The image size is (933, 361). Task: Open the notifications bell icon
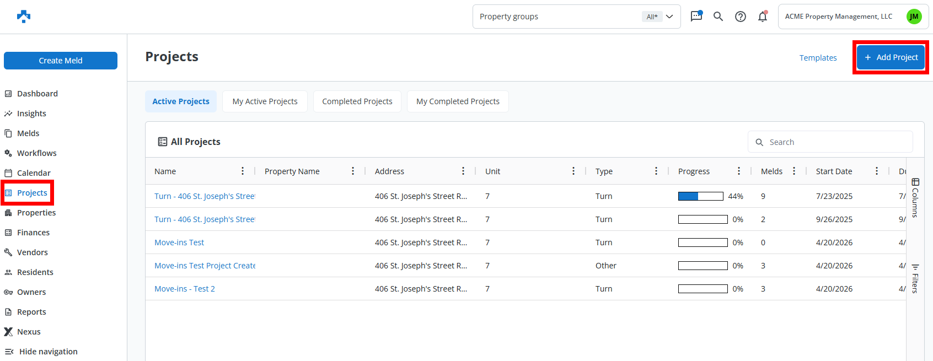click(763, 17)
